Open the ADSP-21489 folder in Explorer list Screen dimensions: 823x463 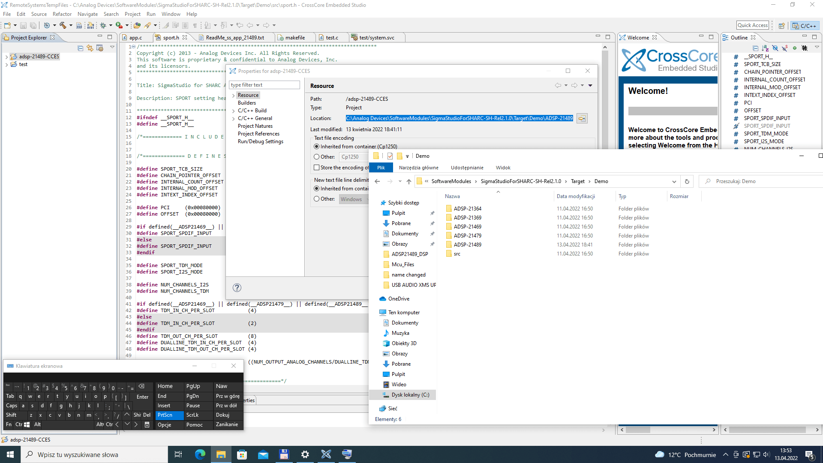click(x=467, y=245)
